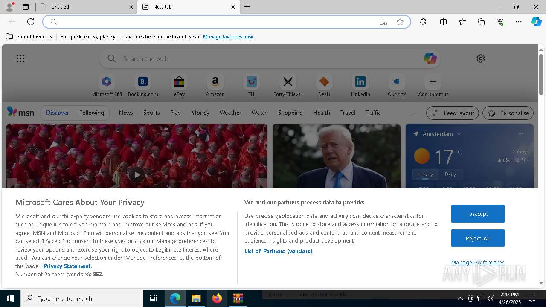This screenshot has width=546, height=307.
Task: Open the Booking.com shortcut
Action: [x=143, y=86]
